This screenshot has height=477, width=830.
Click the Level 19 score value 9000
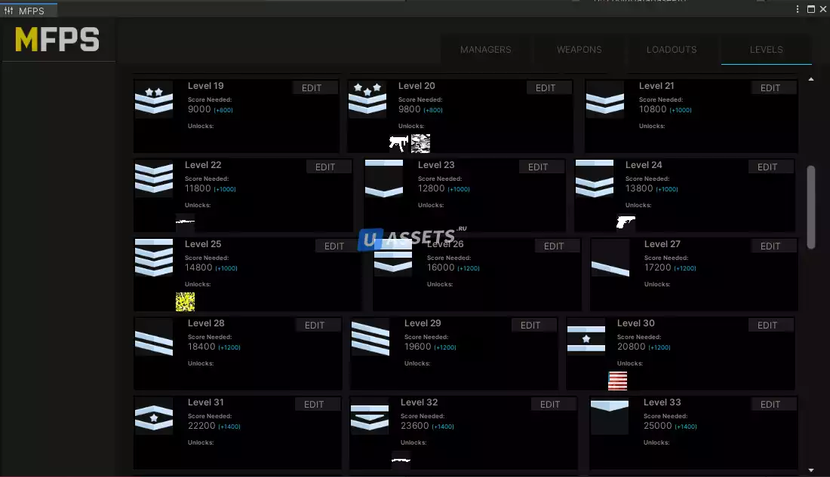tap(199, 109)
